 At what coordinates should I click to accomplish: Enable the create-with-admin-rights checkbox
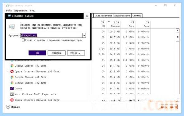tap(23, 40)
